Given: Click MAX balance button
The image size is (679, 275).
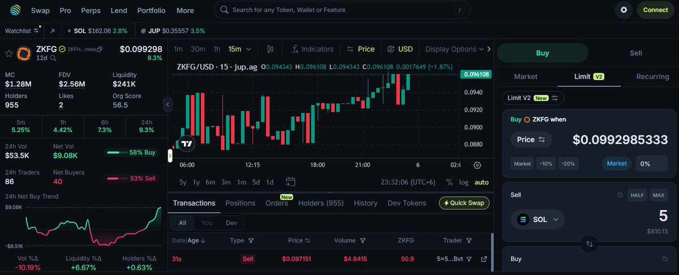Looking at the screenshot, I should (x=659, y=195).
